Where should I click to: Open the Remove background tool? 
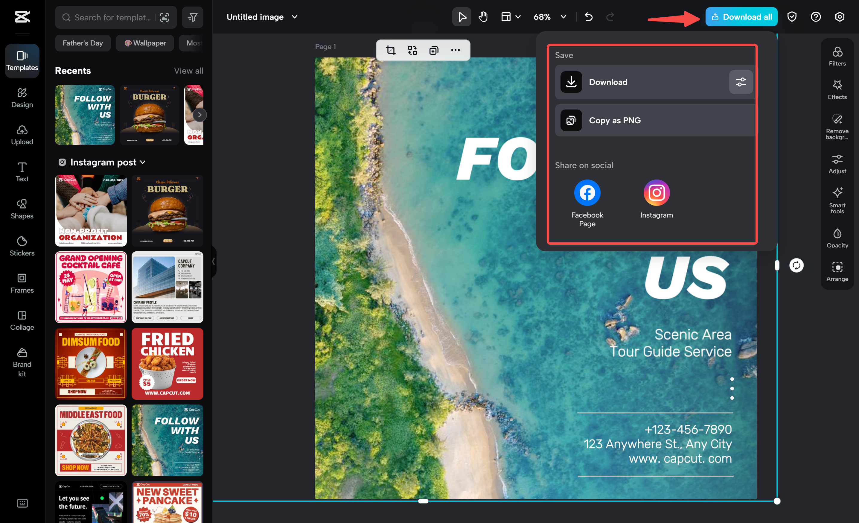coord(837,126)
